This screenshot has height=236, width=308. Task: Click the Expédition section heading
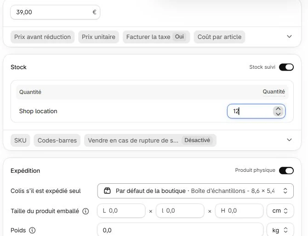click(x=25, y=171)
